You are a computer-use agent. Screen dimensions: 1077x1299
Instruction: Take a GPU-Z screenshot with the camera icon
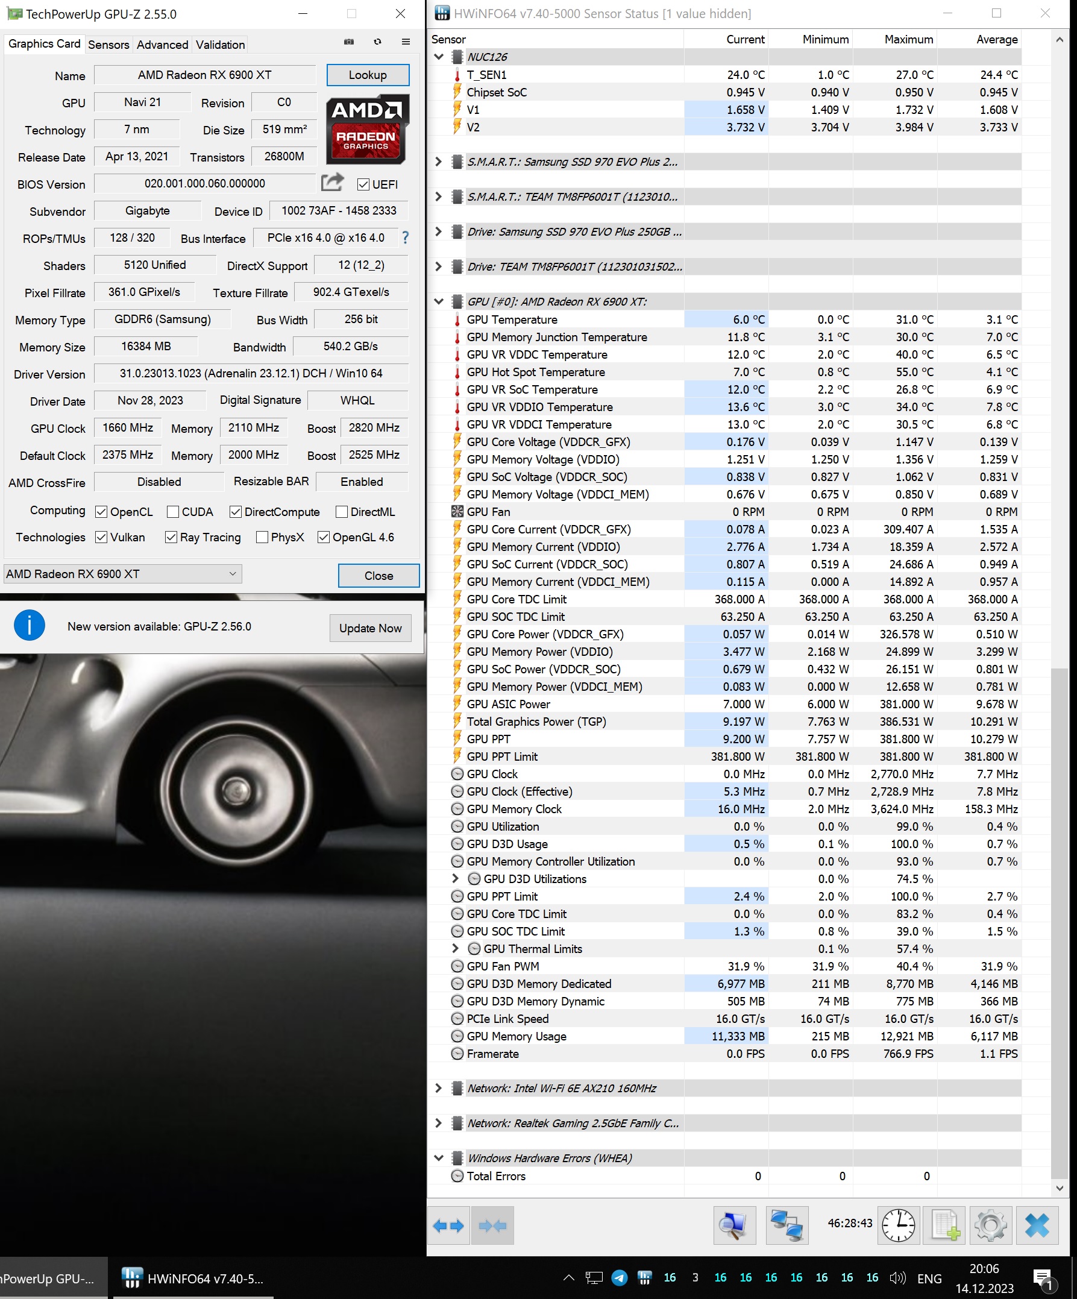tap(349, 42)
